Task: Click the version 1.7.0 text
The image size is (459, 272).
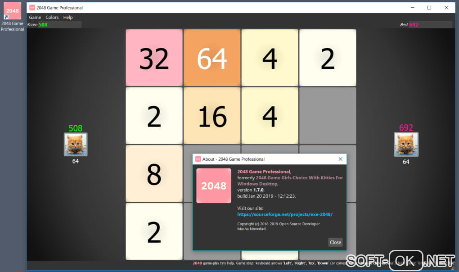Action: pos(251,190)
